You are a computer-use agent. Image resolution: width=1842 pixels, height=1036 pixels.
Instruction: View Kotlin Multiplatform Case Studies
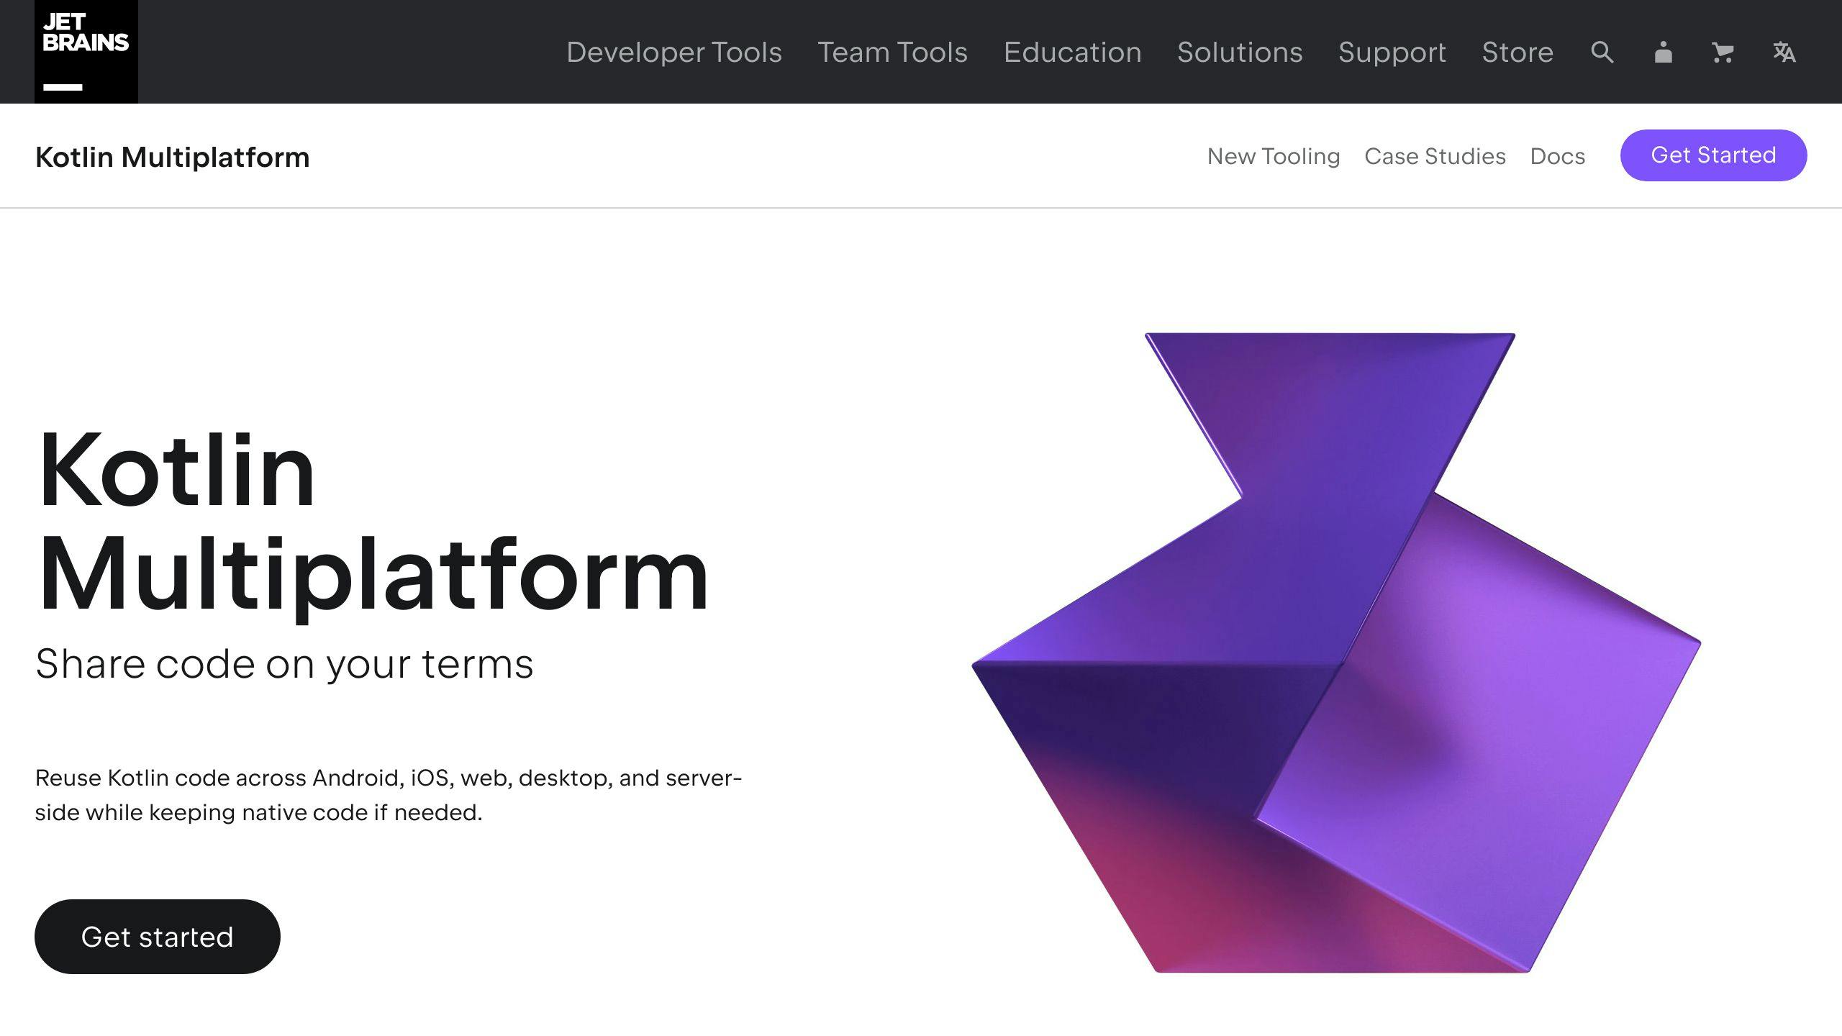coord(1435,156)
